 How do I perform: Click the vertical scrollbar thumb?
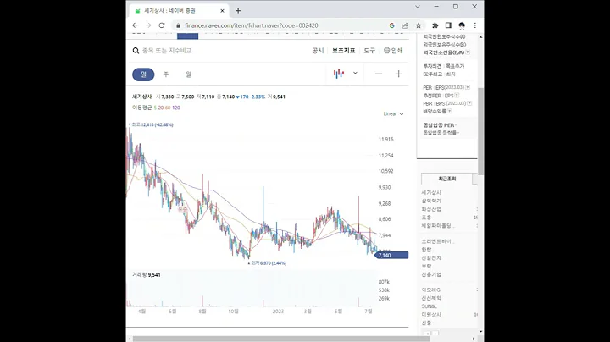click(x=481, y=131)
